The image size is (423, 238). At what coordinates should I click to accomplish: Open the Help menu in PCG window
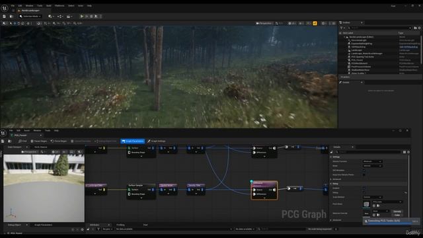56,131
